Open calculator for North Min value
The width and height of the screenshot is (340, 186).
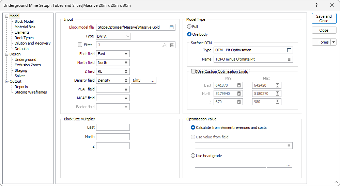(x=239, y=94)
